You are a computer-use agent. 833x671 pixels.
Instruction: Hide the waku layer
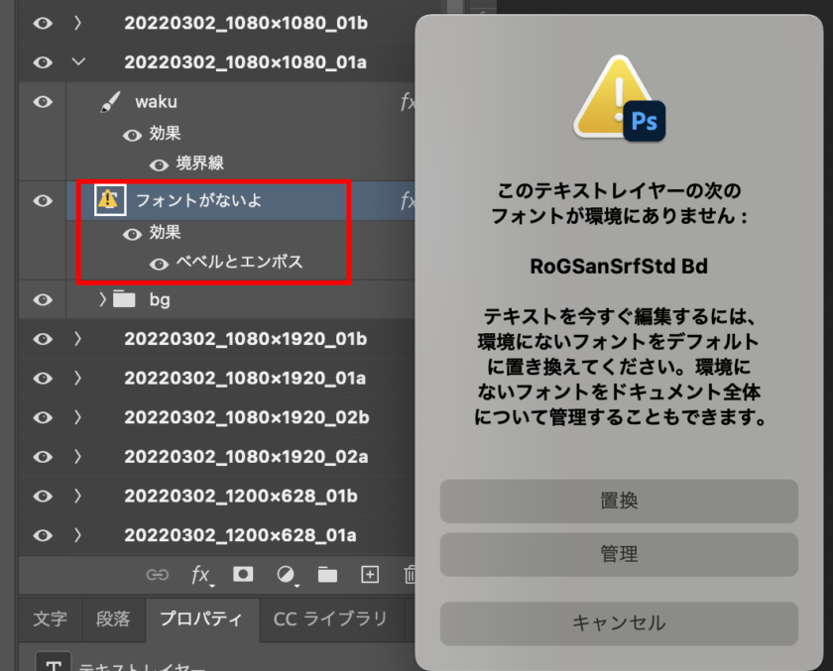coord(43,101)
